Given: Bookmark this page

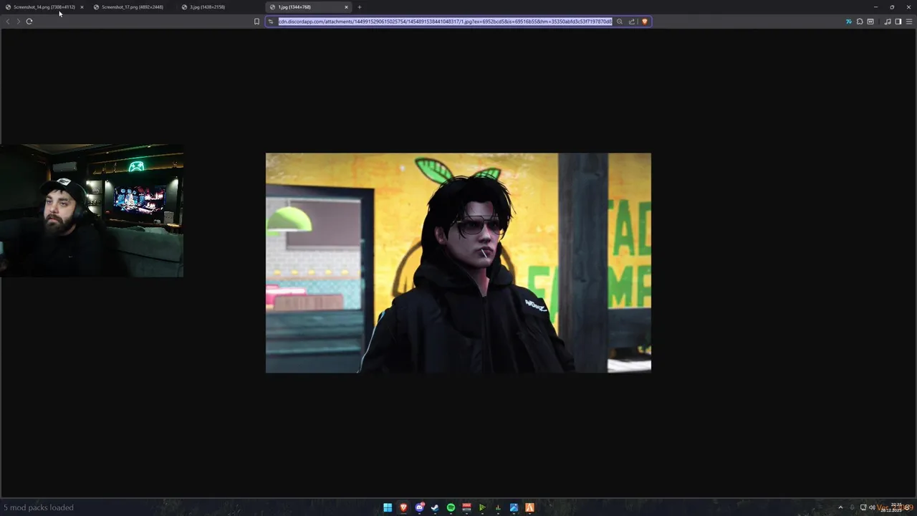Looking at the screenshot, I should [x=256, y=21].
